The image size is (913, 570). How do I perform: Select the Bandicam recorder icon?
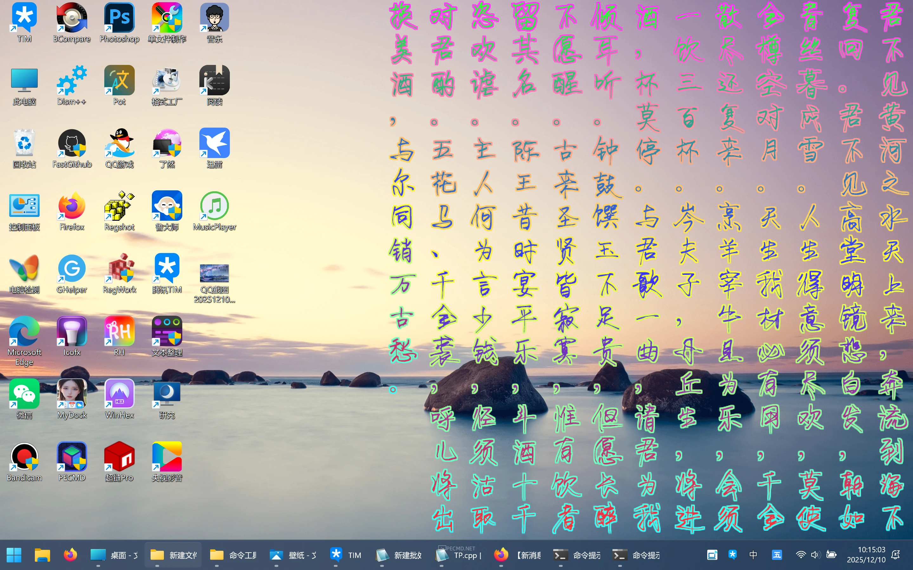pyautogui.click(x=24, y=457)
